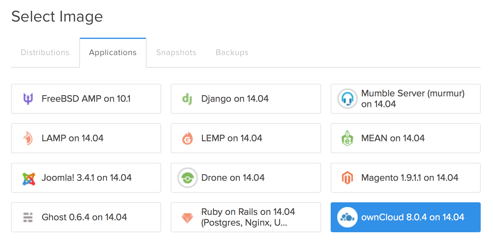The width and height of the screenshot is (493, 240).
Task: Open the Snapshots tab
Action: pyautogui.click(x=176, y=52)
